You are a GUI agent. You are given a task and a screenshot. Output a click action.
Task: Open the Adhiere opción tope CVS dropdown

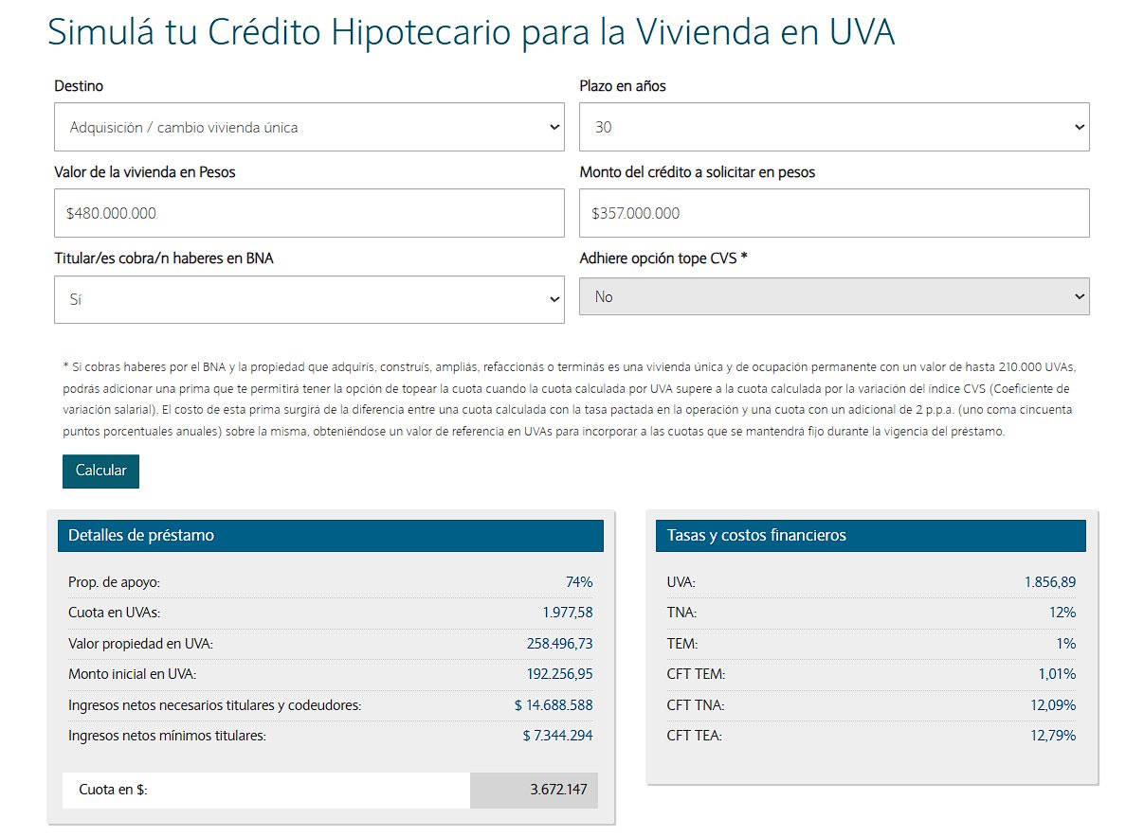tap(834, 296)
